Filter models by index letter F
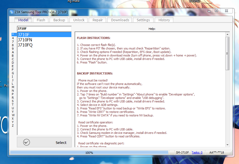Image resolution: width=239 pixels, height=164 pixels. [x=13, y=70]
